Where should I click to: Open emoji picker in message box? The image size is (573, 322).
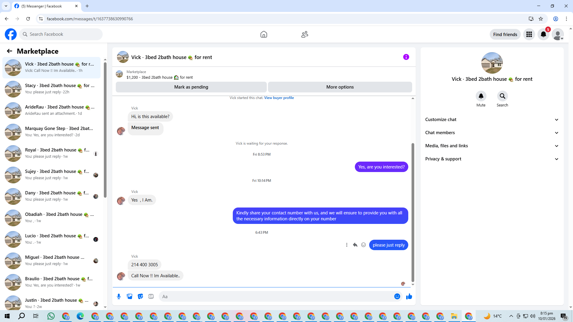tap(397, 296)
